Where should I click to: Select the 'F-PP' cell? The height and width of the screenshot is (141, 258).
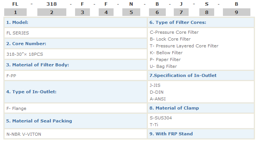pos(75,75)
